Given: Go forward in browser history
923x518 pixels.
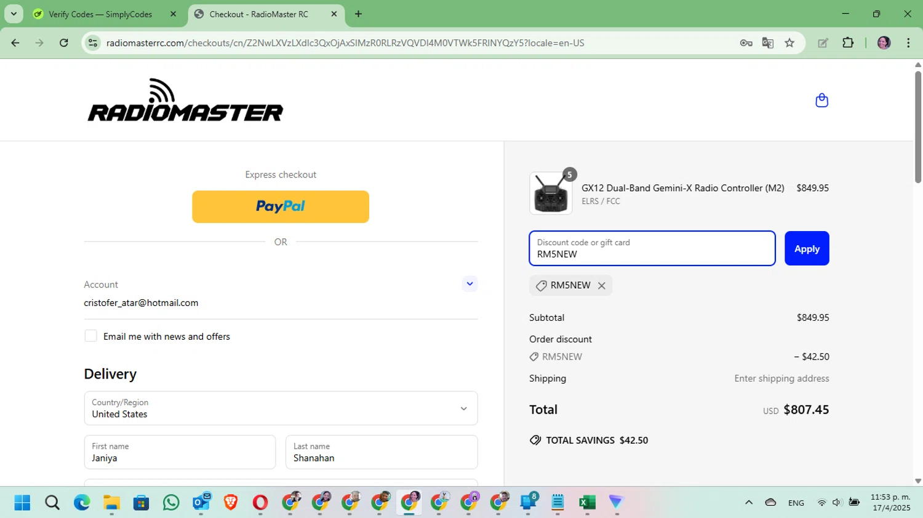Looking at the screenshot, I should pyautogui.click(x=39, y=43).
